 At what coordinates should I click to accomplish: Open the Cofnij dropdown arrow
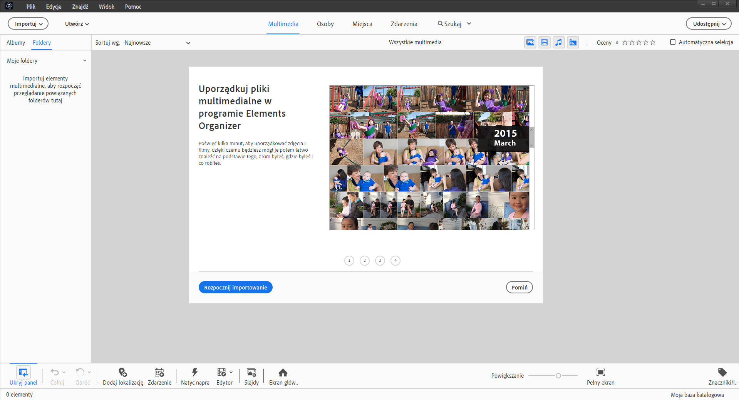pos(64,372)
